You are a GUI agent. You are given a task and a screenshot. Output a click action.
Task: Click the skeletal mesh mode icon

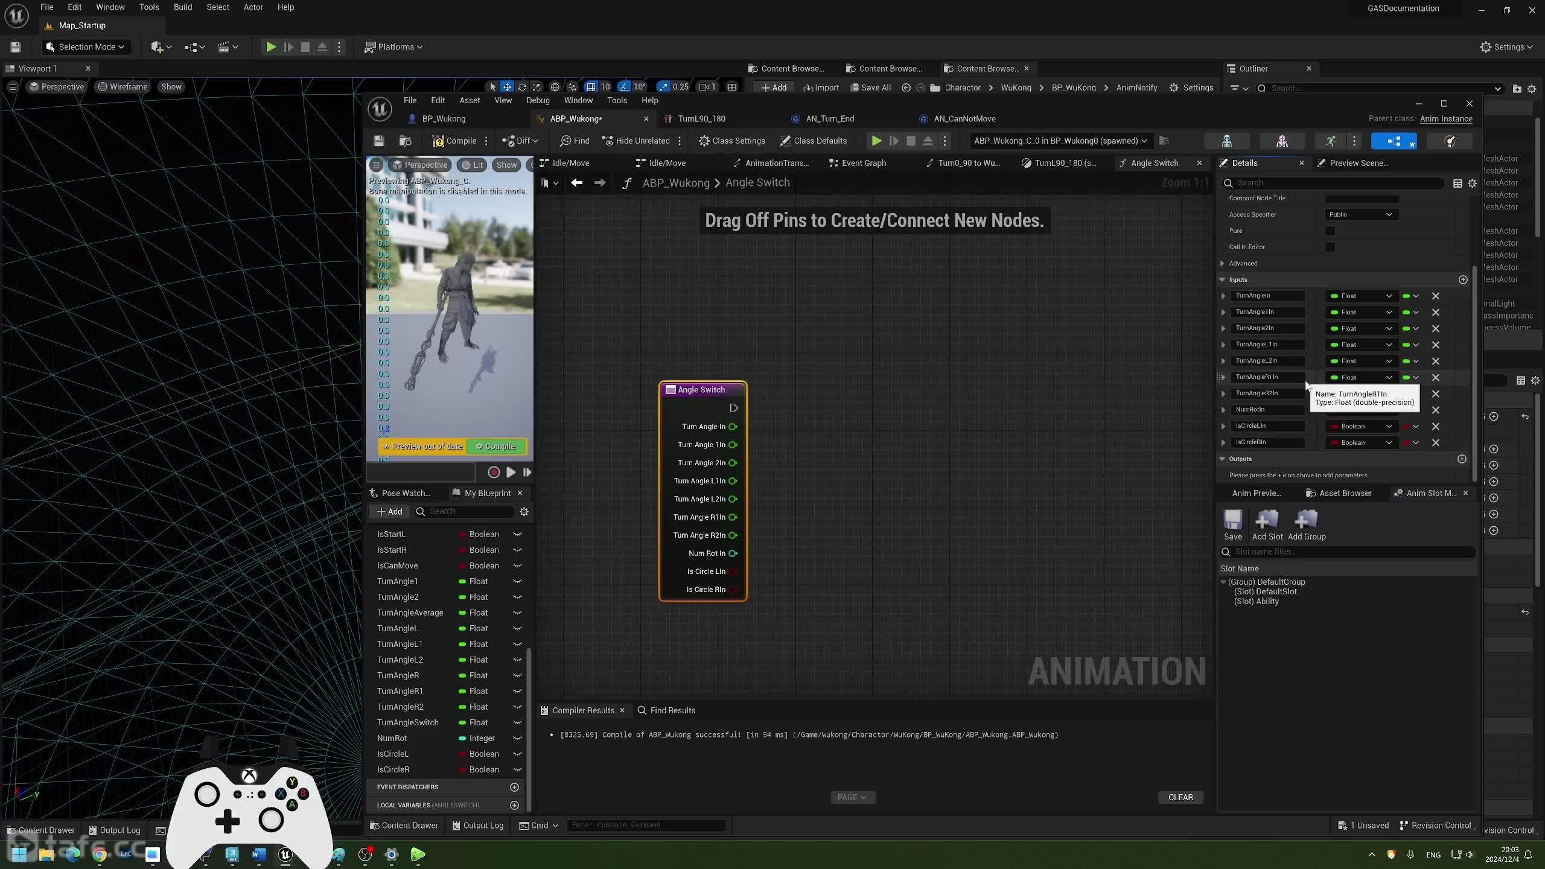click(1282, 141)
